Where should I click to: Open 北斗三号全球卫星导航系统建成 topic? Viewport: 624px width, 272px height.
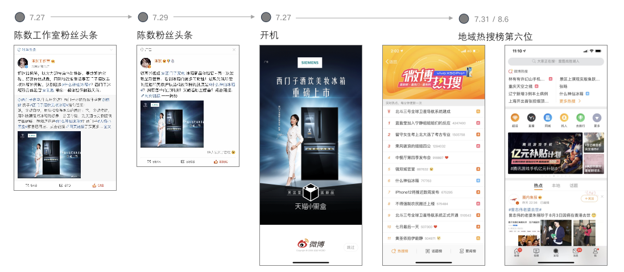(x=434, y=111)
